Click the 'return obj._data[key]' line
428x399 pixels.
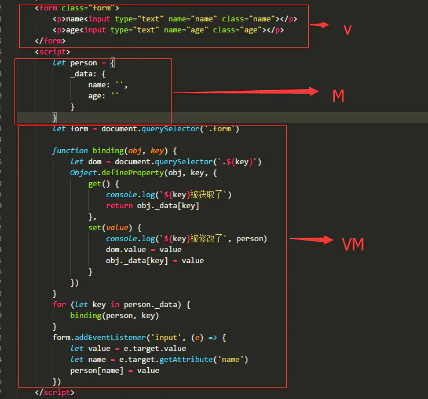click(152, 206)
